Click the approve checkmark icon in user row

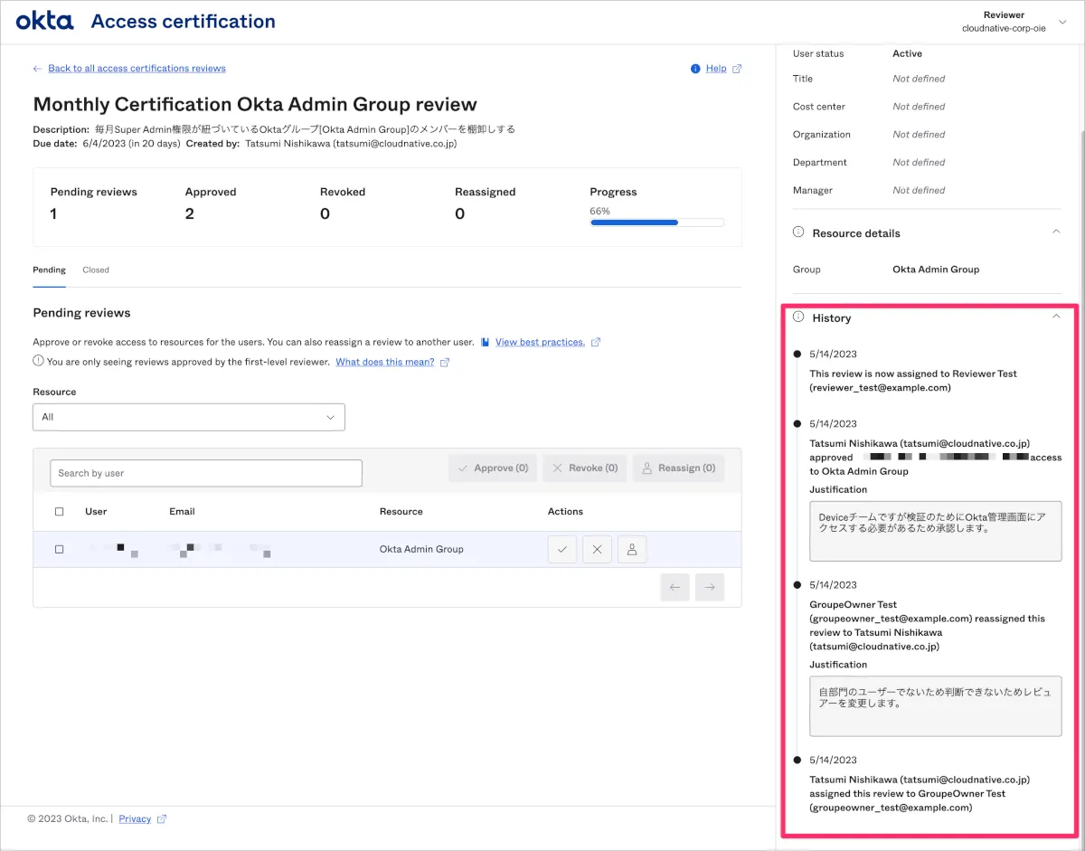pos(561,549)
